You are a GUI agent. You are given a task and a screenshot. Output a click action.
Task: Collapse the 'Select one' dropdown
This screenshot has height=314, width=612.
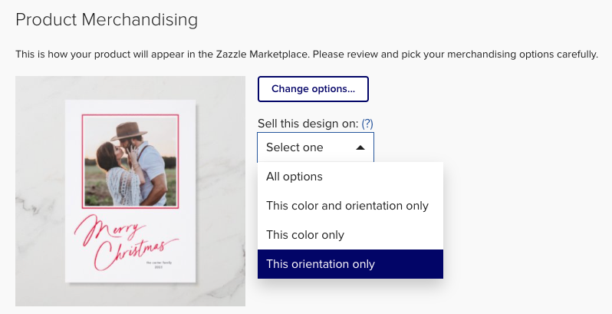(x=315, y=147)
